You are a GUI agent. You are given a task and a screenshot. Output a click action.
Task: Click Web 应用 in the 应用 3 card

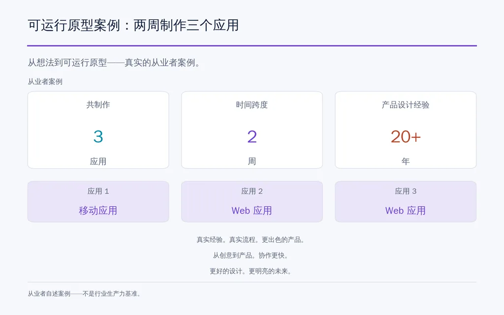[406, 211]
